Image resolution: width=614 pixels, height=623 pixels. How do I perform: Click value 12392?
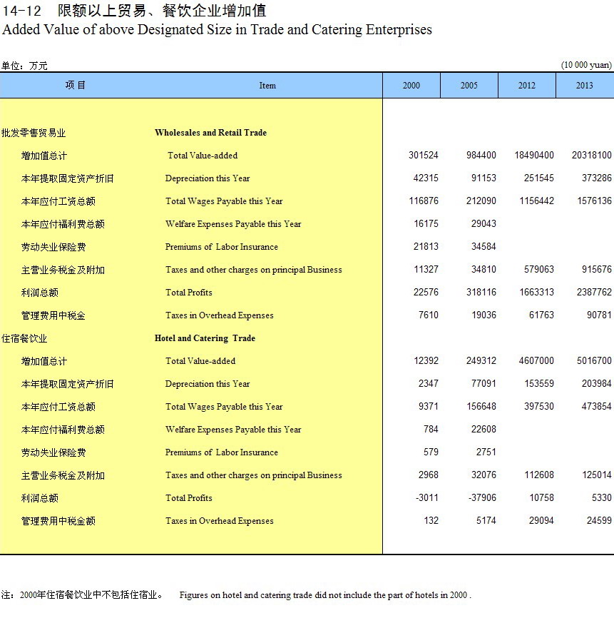(x=426, y=360)
